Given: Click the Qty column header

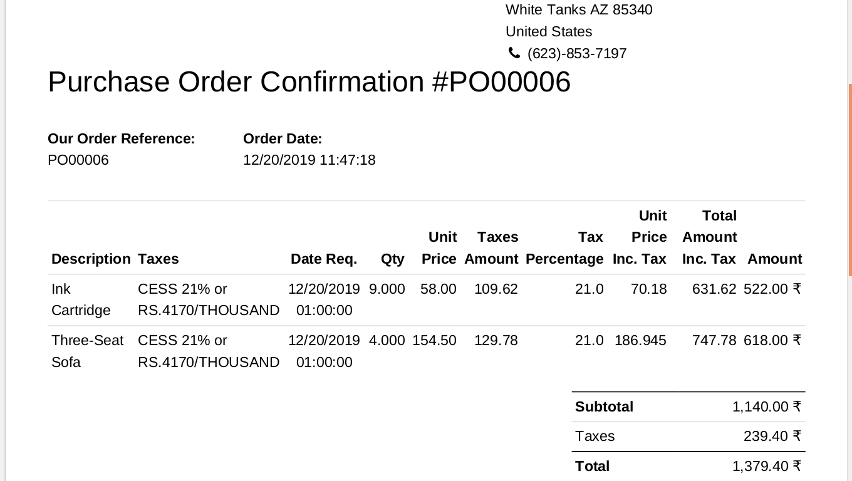Looking at the screenshot, I should 392,259.
